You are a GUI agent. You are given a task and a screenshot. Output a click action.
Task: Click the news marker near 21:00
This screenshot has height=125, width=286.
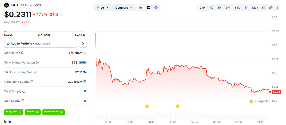(178, 106)
